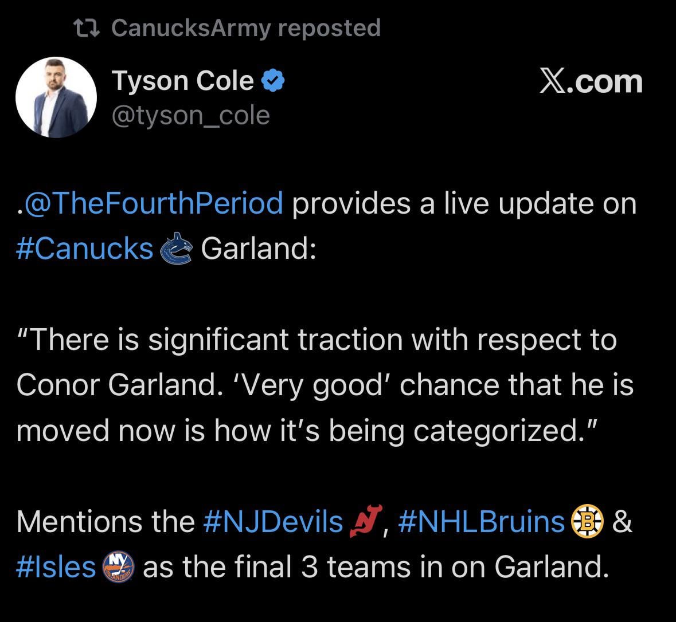Screen dimensions: 676x622
Task: Open the @tyson_cole handle
Action: pos(190,115)
